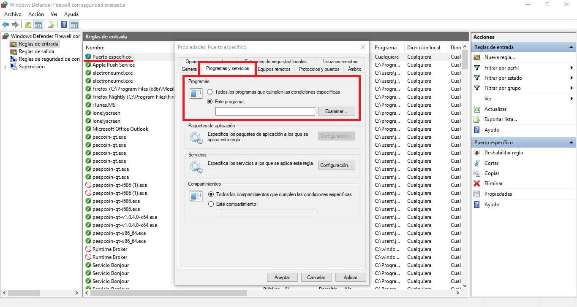Select the Firefox Nightly rule row
Viewport: 577px width, 307px height.
[x=129, y=97]
